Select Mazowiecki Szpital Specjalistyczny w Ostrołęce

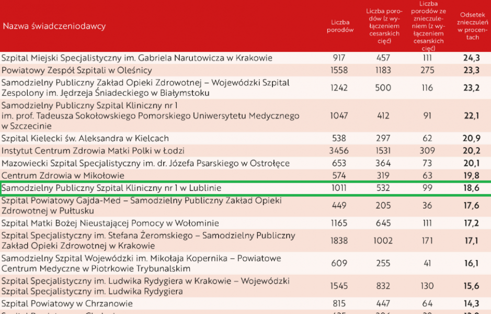[x=145, y=163]
